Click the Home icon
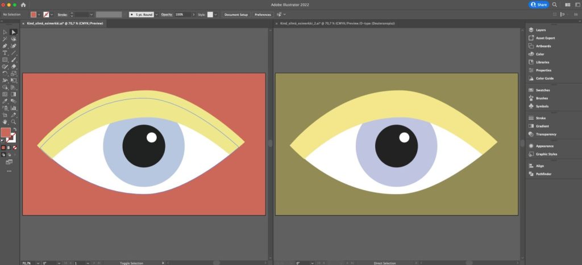 [x=23, y=5]
